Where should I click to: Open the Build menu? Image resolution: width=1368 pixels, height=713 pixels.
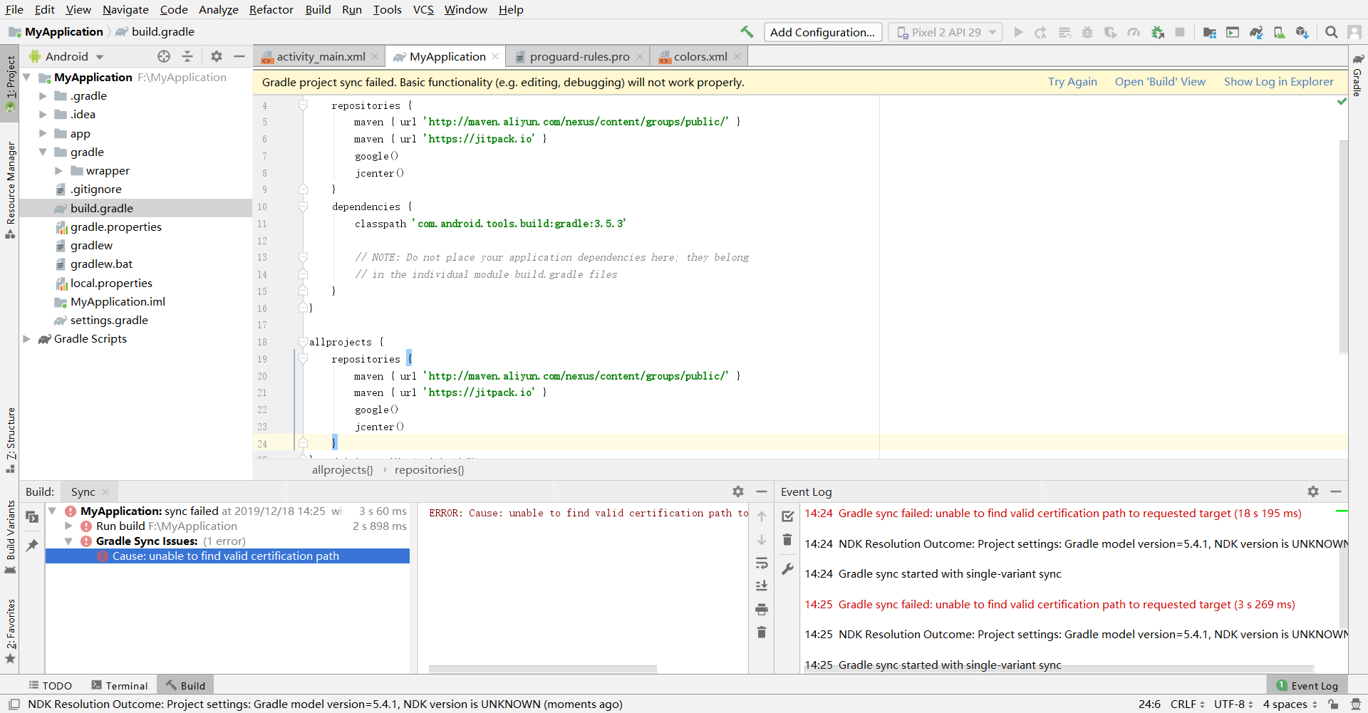[x=318, y=9]
